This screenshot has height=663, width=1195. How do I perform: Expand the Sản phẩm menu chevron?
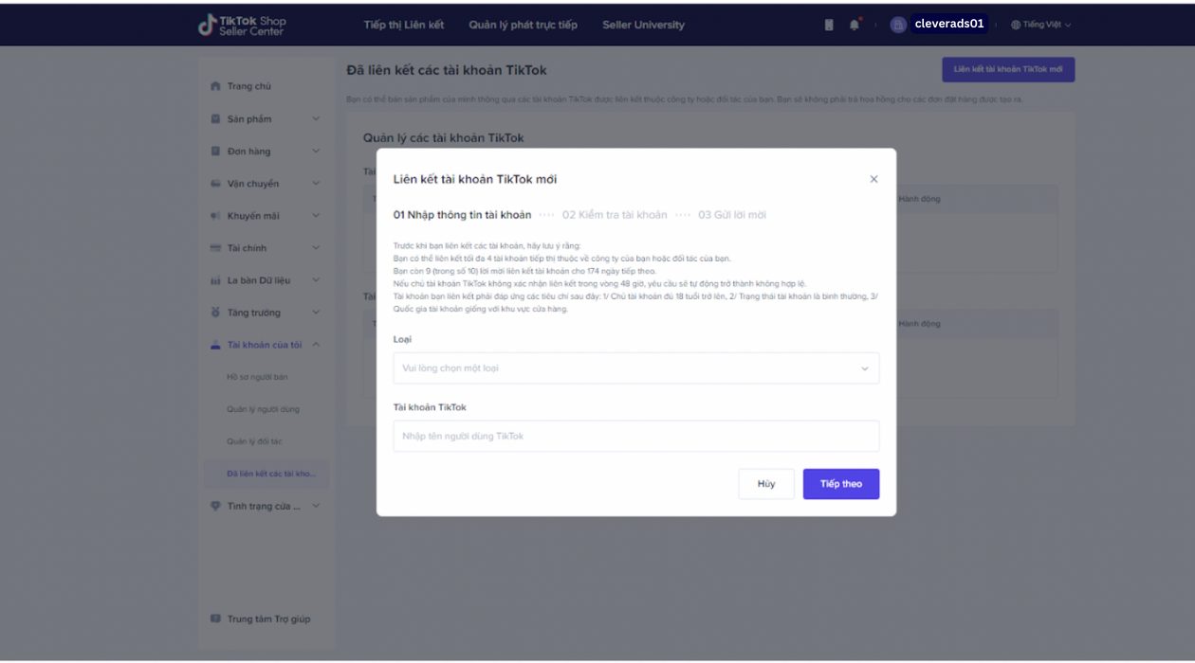(316, 118)
